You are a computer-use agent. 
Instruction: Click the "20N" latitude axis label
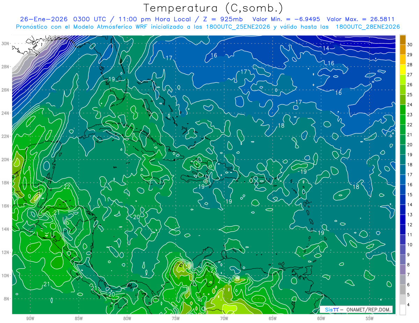coord(6,160)
